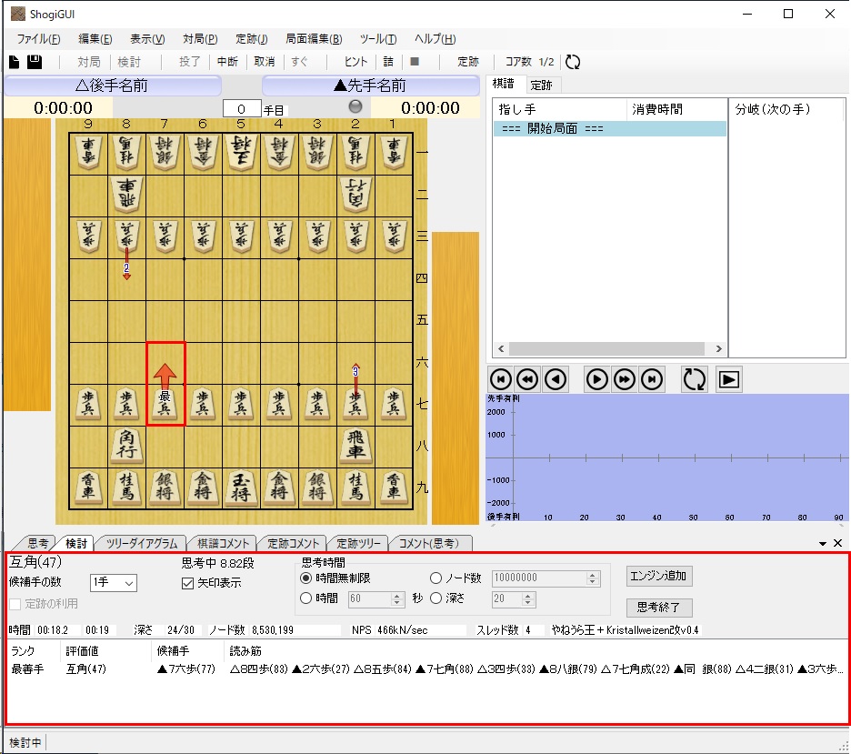Jump to the last move

tap(652, 379)
